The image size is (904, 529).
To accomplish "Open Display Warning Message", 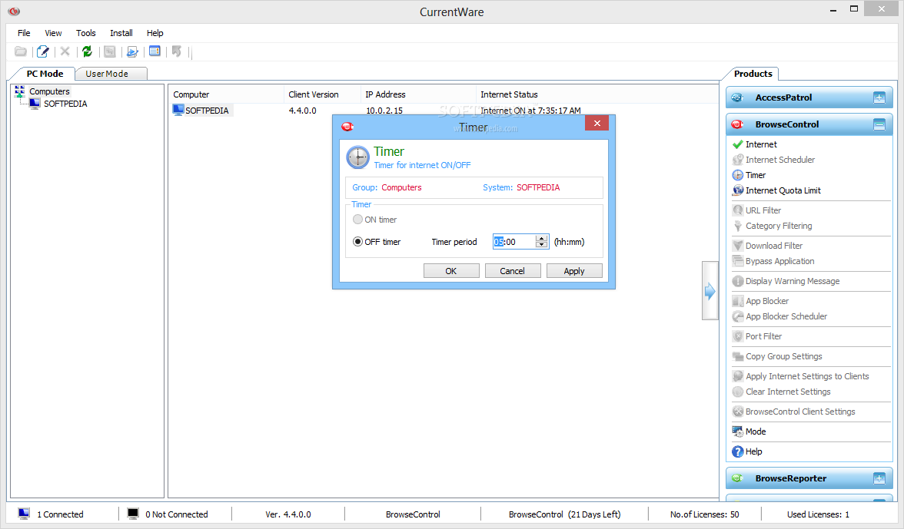I will click(x=786, y=281).
